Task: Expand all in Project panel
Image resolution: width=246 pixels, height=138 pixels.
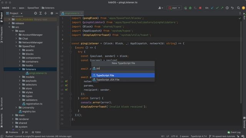Action: click(x=40, y=13)
